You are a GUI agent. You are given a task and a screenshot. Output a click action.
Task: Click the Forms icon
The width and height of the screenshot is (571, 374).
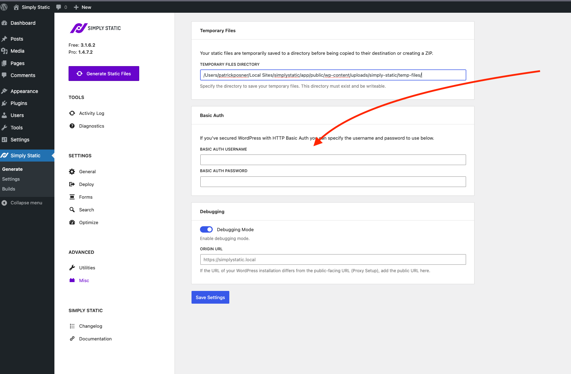pos(72,197)
